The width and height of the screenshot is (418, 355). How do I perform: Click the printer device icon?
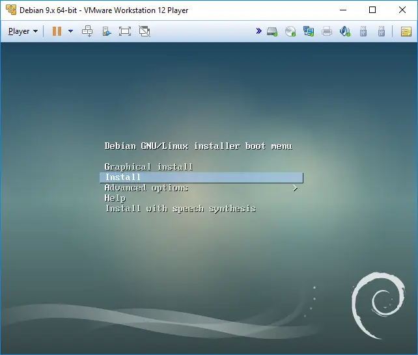click(x=327, y=31)
